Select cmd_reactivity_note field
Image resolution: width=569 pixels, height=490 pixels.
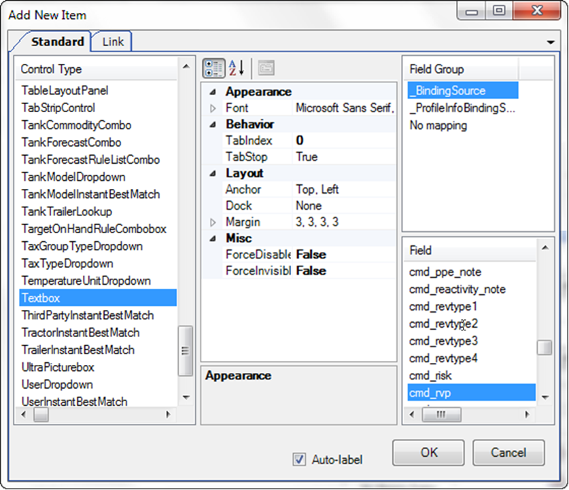pyautogui.click(x=458, y=290)
